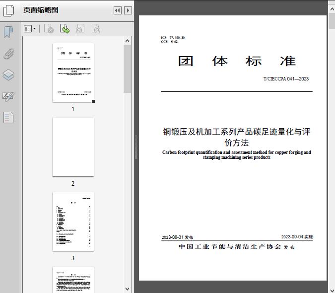Select blank page 2 thumbnail

click(73, 147)
